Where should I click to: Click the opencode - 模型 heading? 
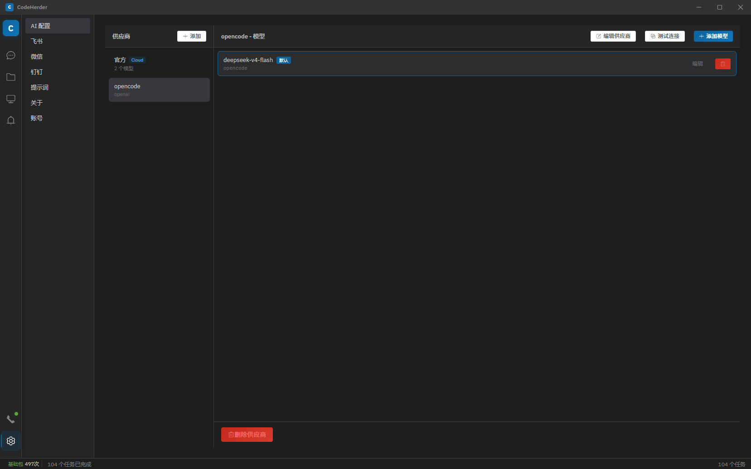(243, 36)
